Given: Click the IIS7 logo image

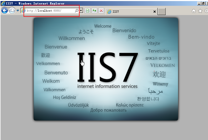Looking at the screenshot, I should click(107, 69).
